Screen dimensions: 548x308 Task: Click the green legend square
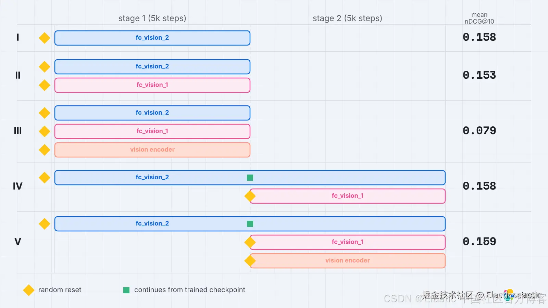pyautogui.click(x=126, y=290)
